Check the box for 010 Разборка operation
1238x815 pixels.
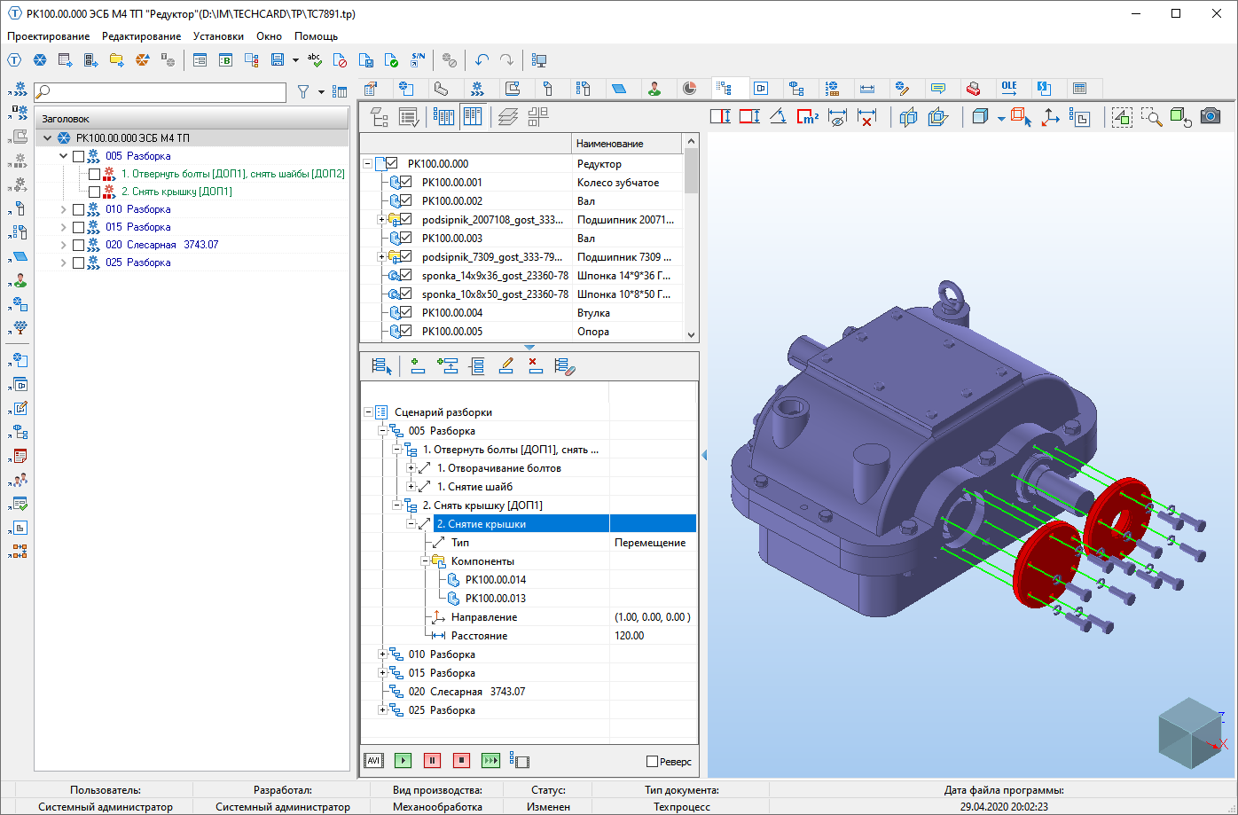(78, 209)
